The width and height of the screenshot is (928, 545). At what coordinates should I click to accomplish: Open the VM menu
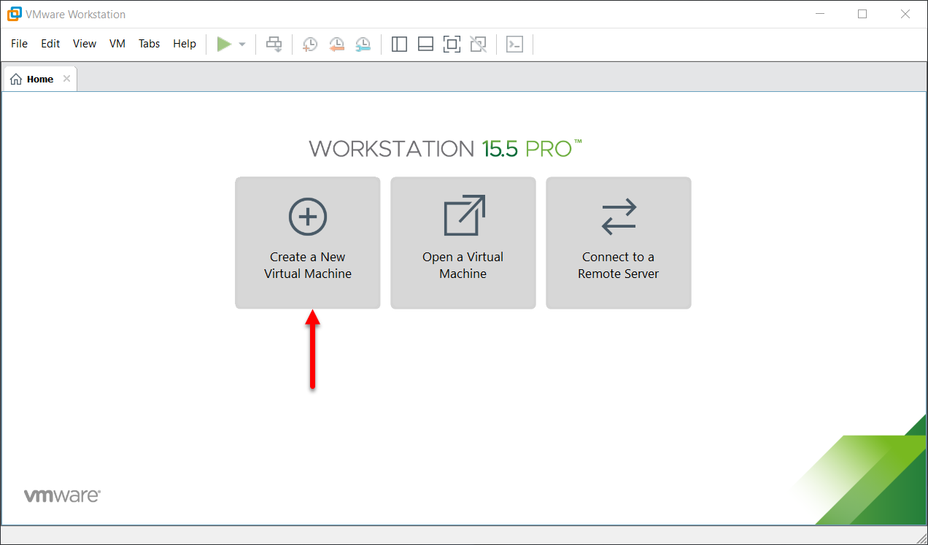[117, 44]
